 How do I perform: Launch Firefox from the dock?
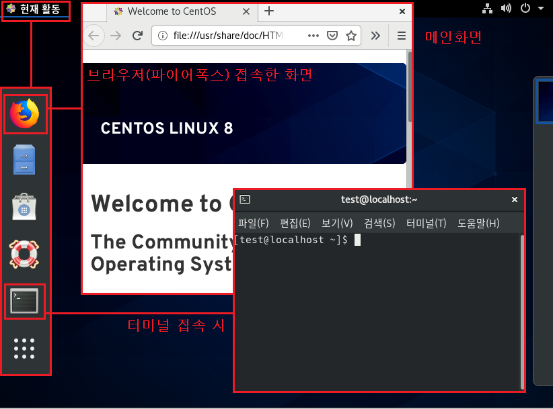pyautogui.click(x=24, y=113)
